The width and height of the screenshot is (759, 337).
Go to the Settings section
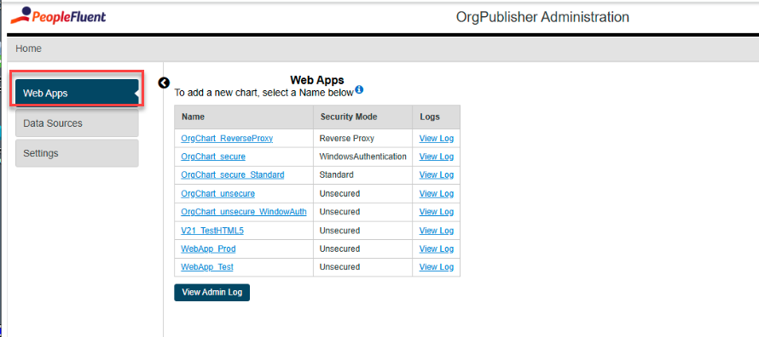coord(77,153)
